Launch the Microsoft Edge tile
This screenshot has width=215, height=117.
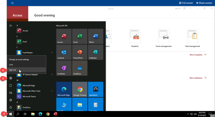(x=64, y=89)
